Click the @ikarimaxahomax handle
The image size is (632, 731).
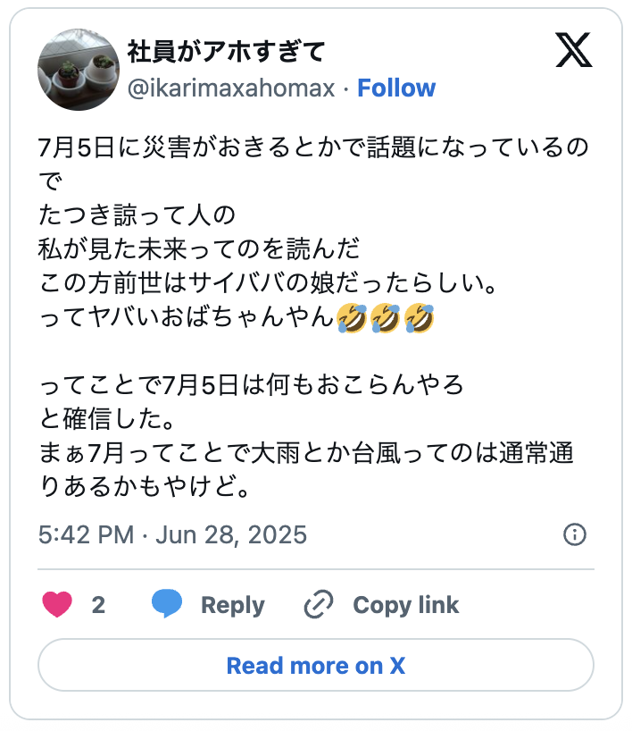tap(231, 88)
